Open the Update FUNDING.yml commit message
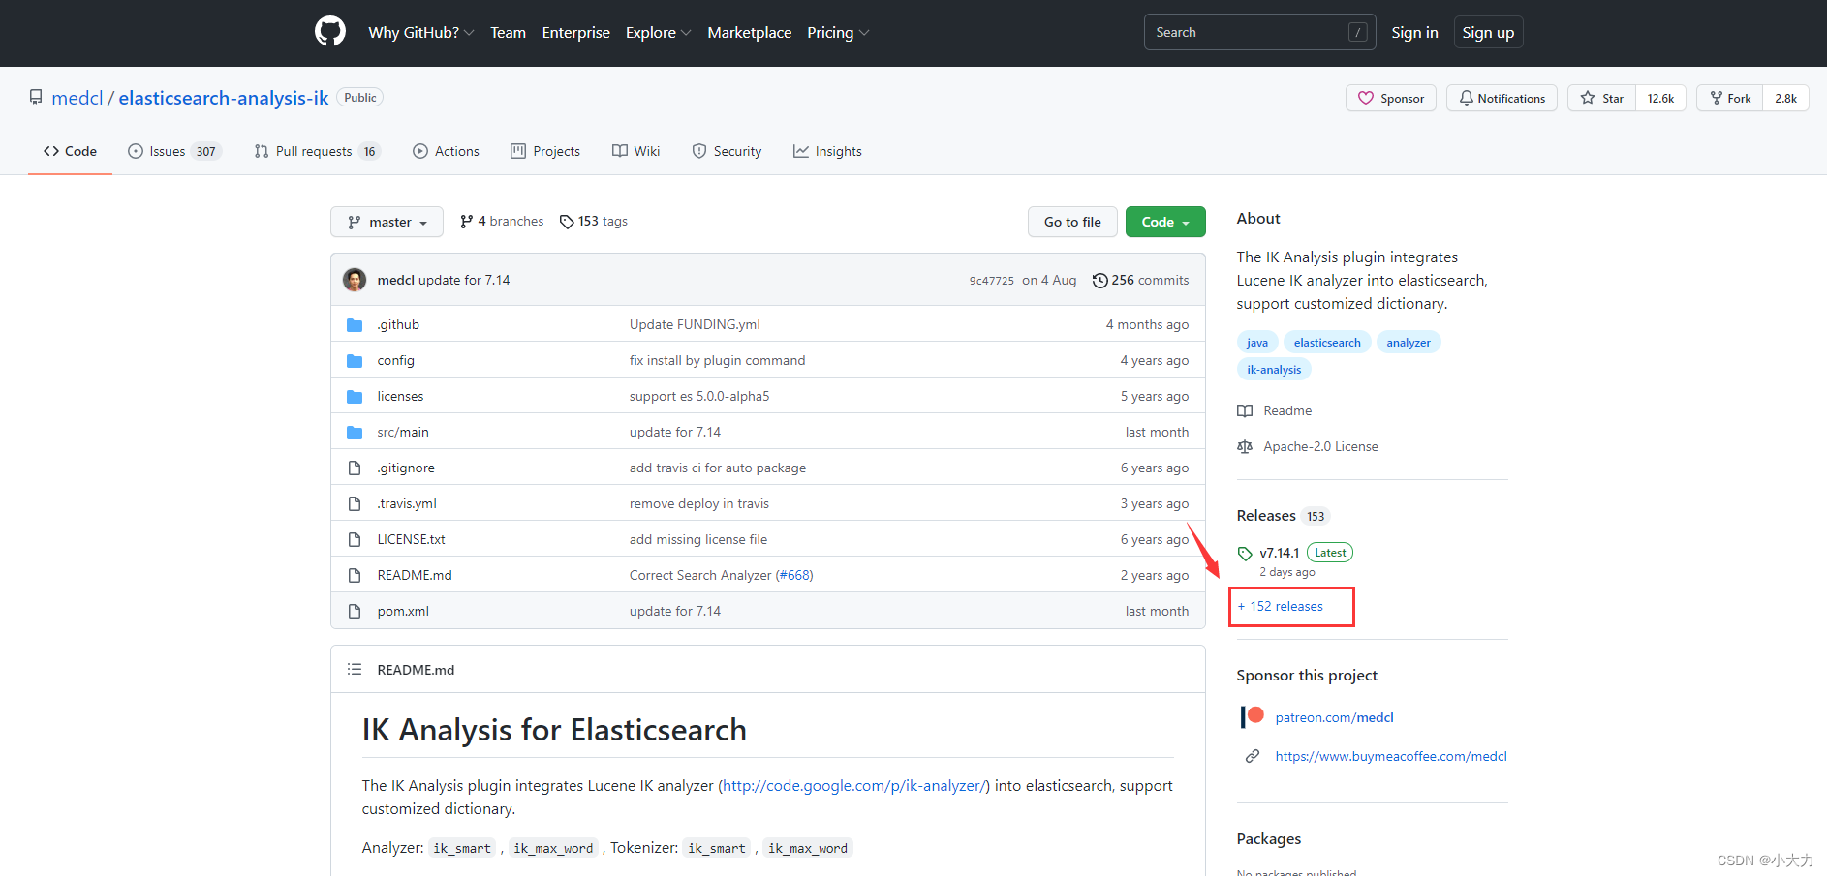1827x876 pixels. (695, 324)
